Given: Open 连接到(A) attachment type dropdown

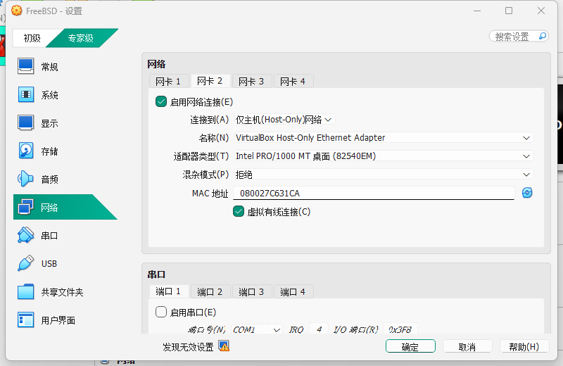Looking at the screenshot, I should click(284, 119).
